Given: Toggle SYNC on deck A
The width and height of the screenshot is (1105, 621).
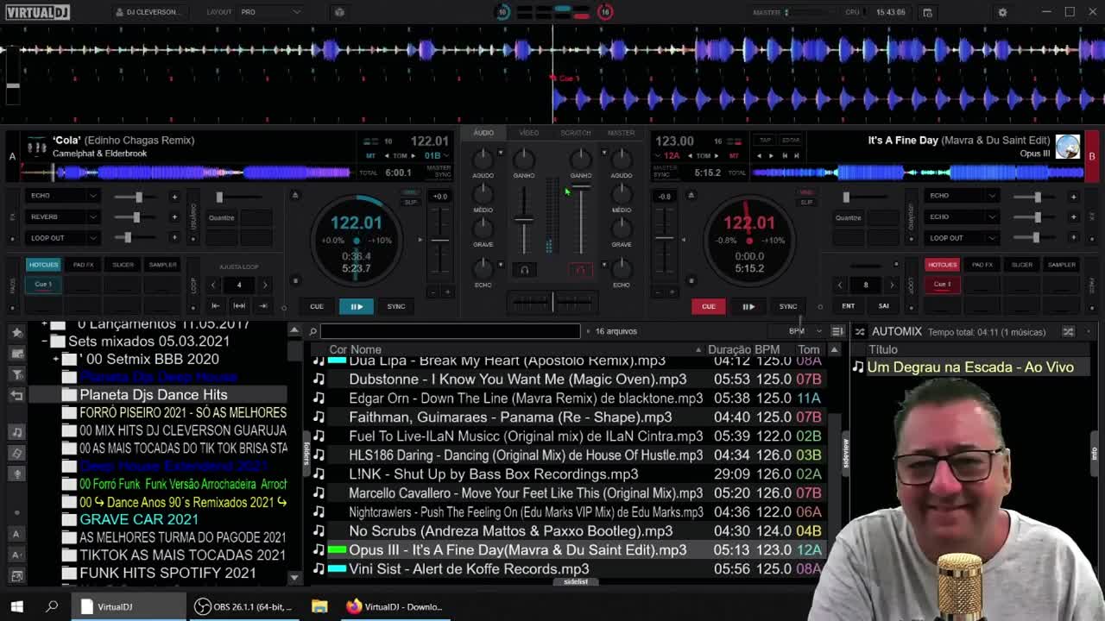Looking at the screenshot, I should coord(396,306).
